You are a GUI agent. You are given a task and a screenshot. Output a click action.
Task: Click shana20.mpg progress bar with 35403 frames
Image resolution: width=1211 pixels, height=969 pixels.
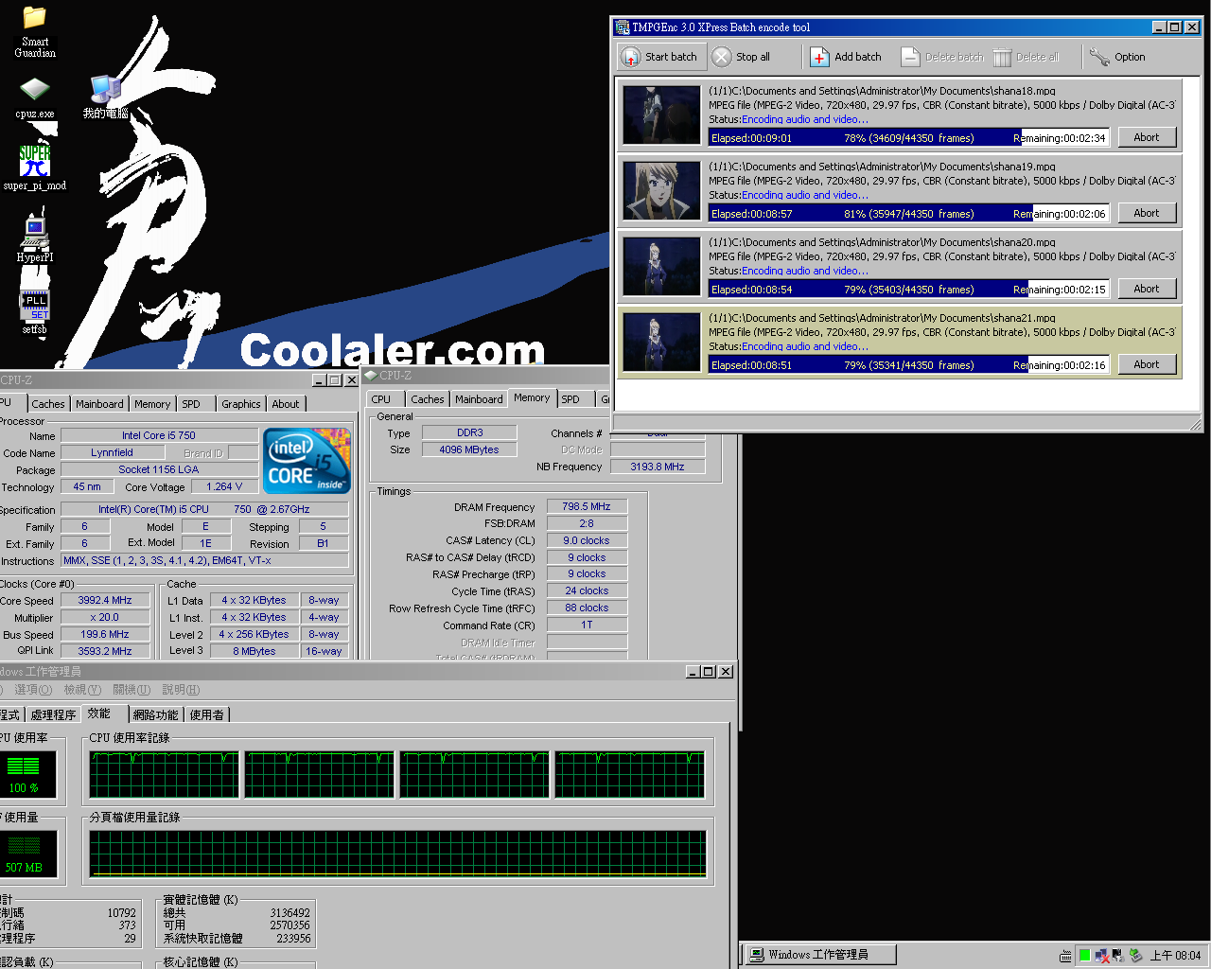(908, 289)
